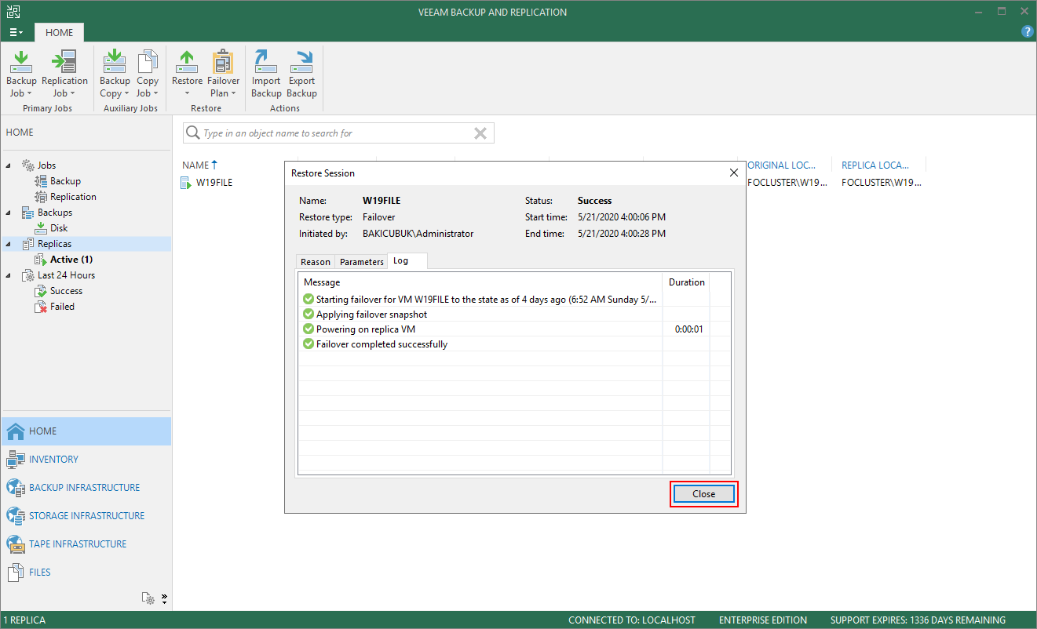This screenshot has width=1037, height=629.
Task: Open the INVENTORY navigation view
Action: (86, 460)
